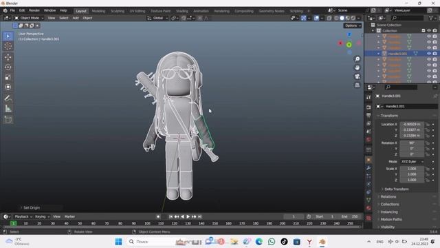440x248 pixels.
Task: Open the File menu
Action: 12,10
